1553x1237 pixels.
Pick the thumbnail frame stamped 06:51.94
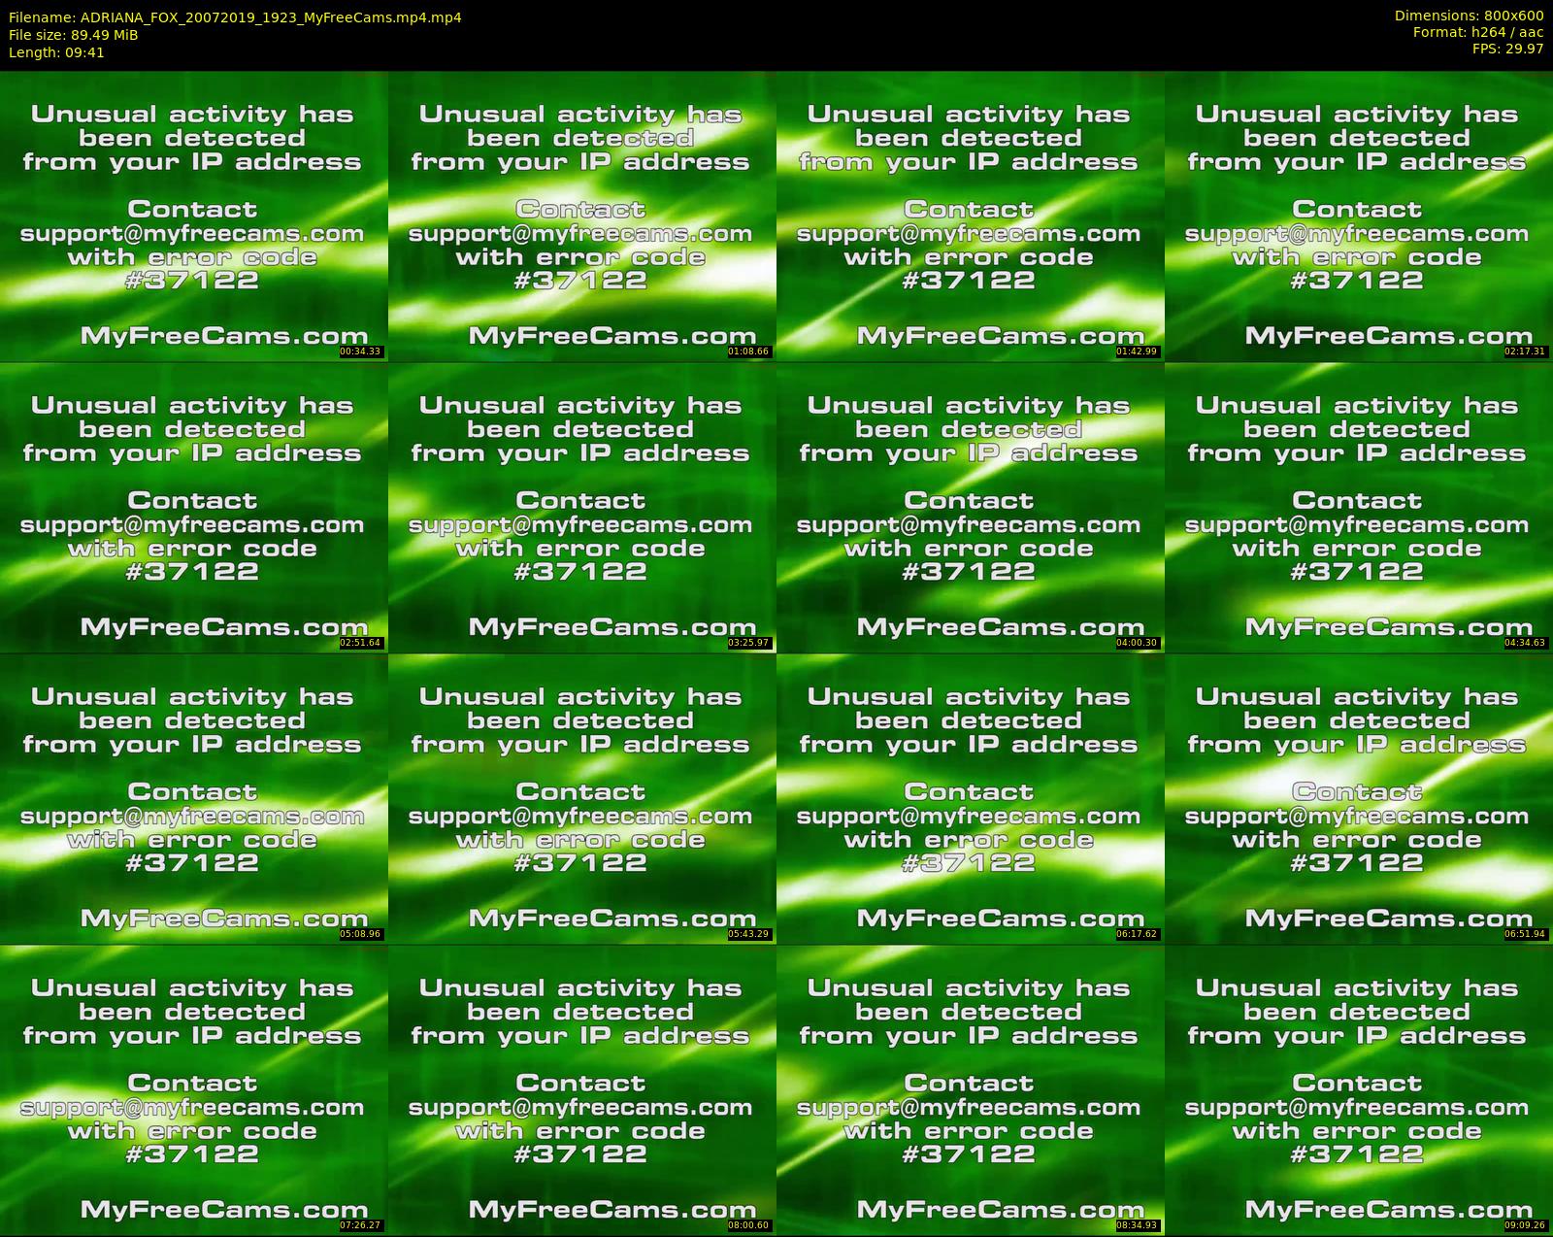click(1359, 798)
